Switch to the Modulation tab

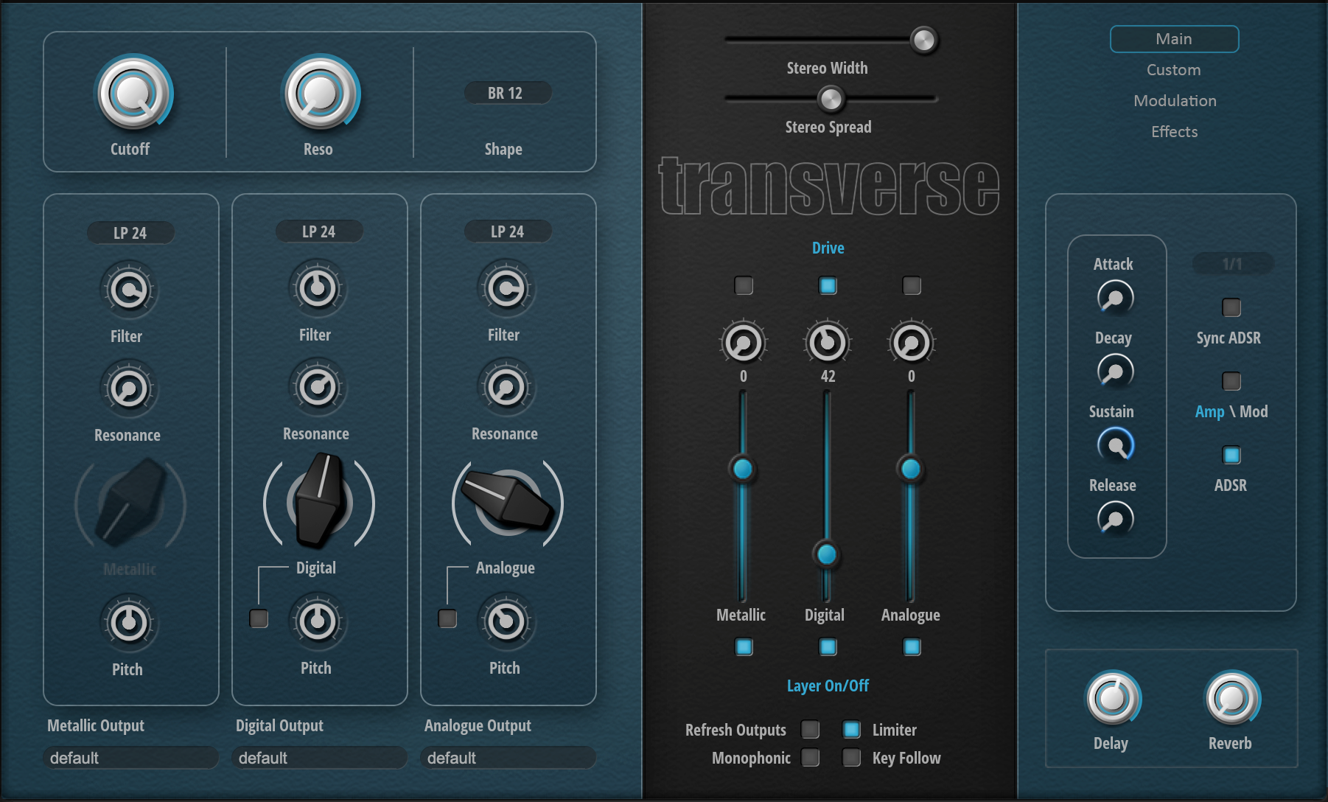pos(1175,100)
